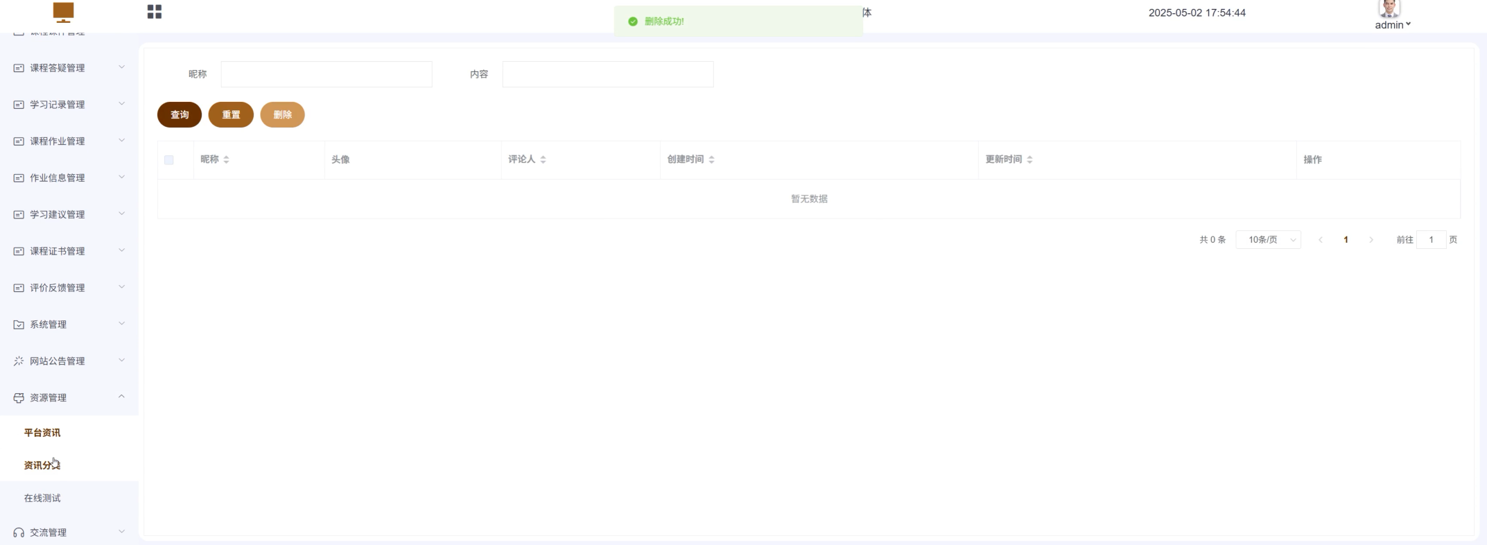The height and width of the screenshot is (545, 1487).
Task: Focus the 前往 page jump input
Action: (x=1431, y=240)
